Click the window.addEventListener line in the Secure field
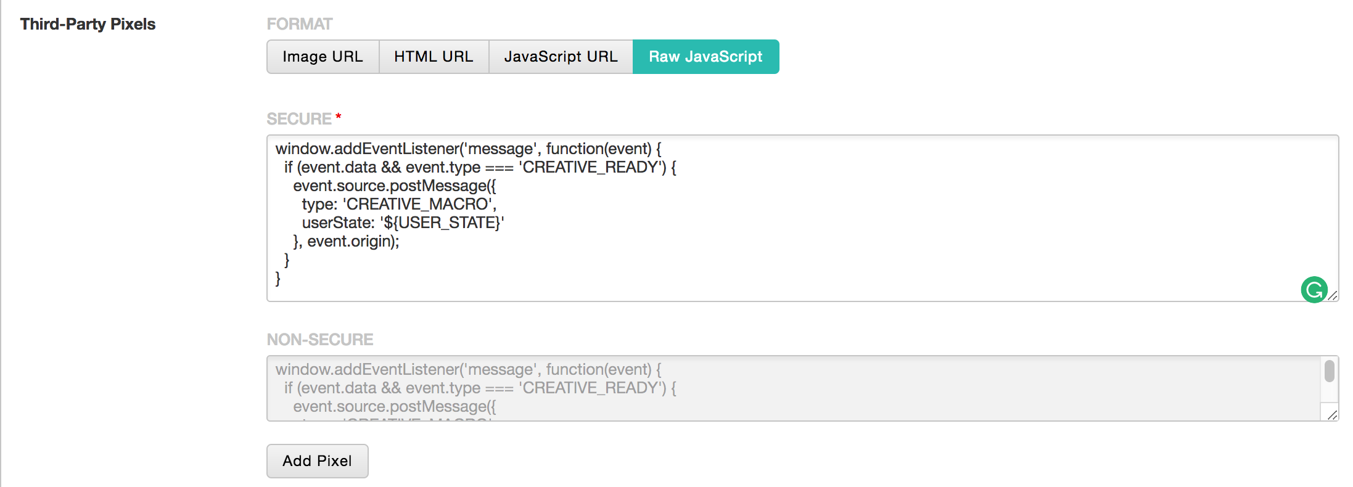The height and width of the screenshot is (487, 1353). [x=467, y=149]
